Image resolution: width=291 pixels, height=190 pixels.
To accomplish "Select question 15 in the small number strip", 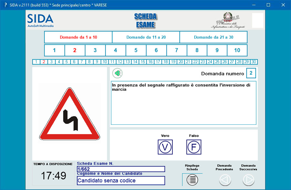I will (143, 62).
